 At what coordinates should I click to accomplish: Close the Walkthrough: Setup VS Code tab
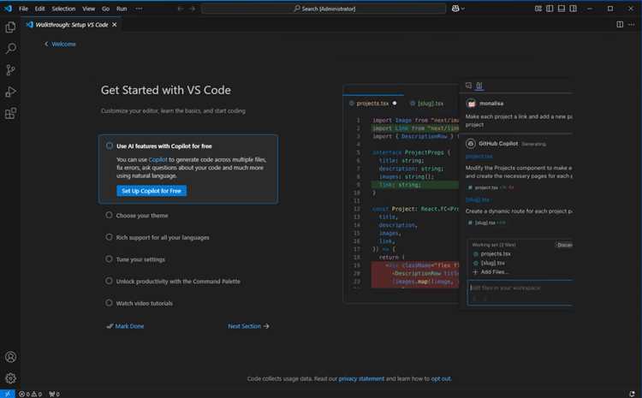tap(115, 24)
